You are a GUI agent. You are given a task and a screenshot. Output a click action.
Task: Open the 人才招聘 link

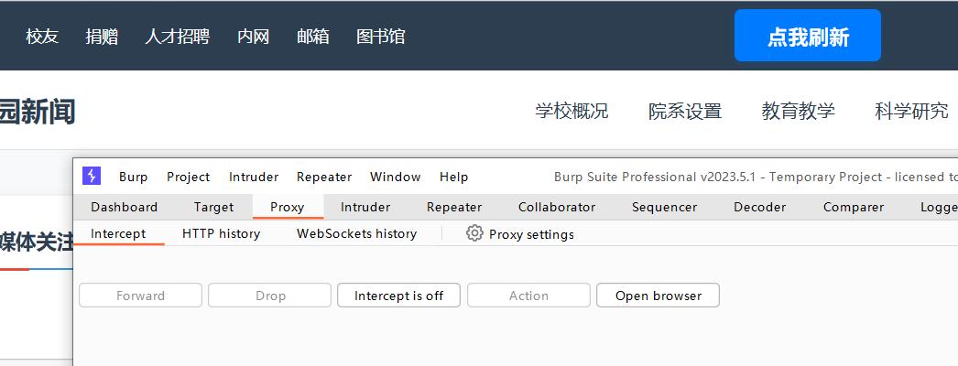tap(177, 37)
